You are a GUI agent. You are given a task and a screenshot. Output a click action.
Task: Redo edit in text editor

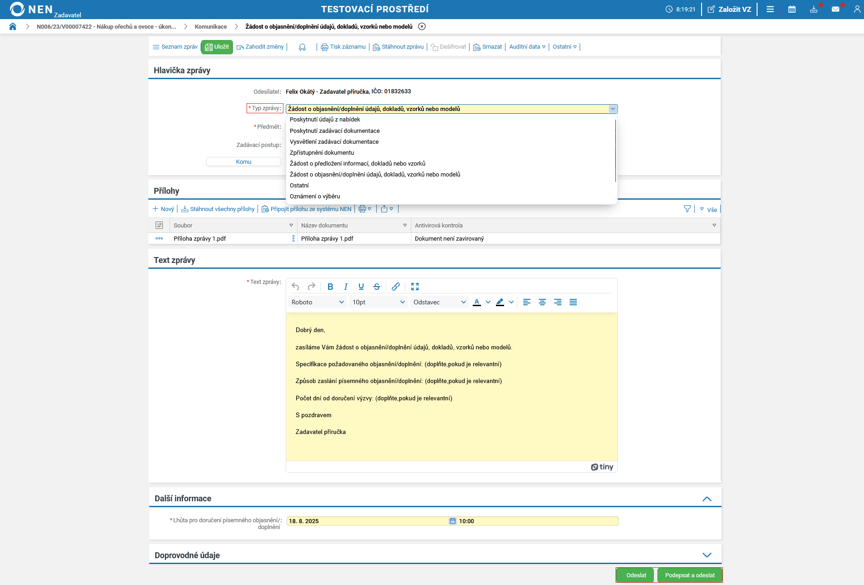[x=312, y=287]
